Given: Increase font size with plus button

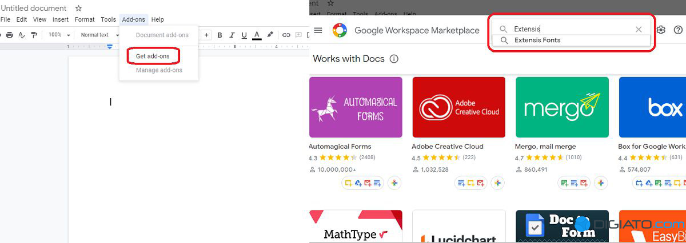Looking at the screenshot, I should click(x=206, y=35).
